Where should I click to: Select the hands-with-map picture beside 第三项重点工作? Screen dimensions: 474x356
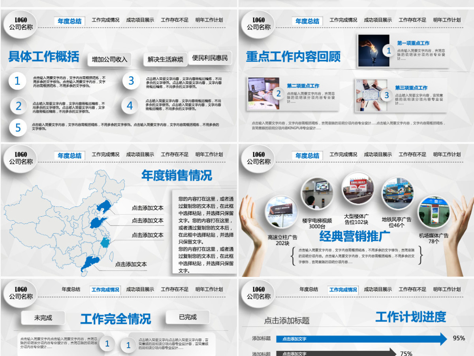[371, 95]
